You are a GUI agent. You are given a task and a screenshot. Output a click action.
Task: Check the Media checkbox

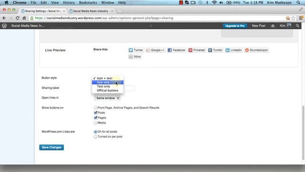pos(95,123)
